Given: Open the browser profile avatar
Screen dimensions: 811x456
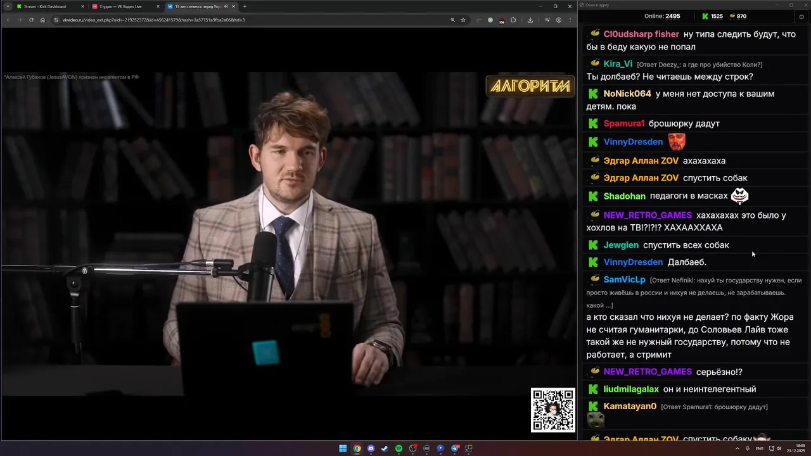Looking at the screenshot, I should tap(559, 20).
